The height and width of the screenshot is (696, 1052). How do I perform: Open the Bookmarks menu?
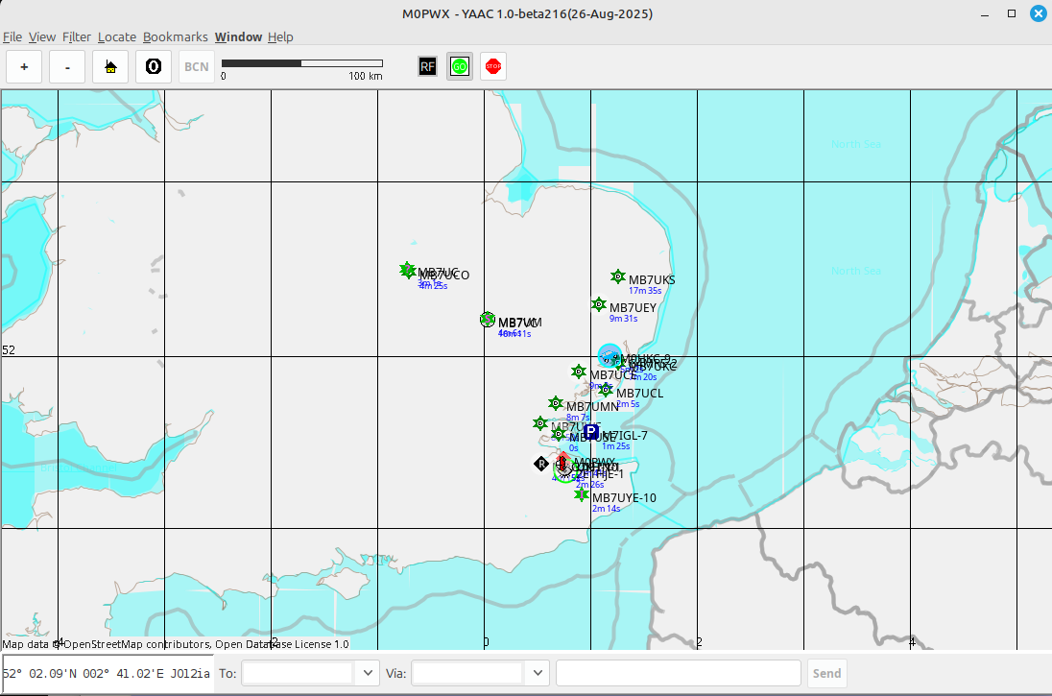click(175, 36)
